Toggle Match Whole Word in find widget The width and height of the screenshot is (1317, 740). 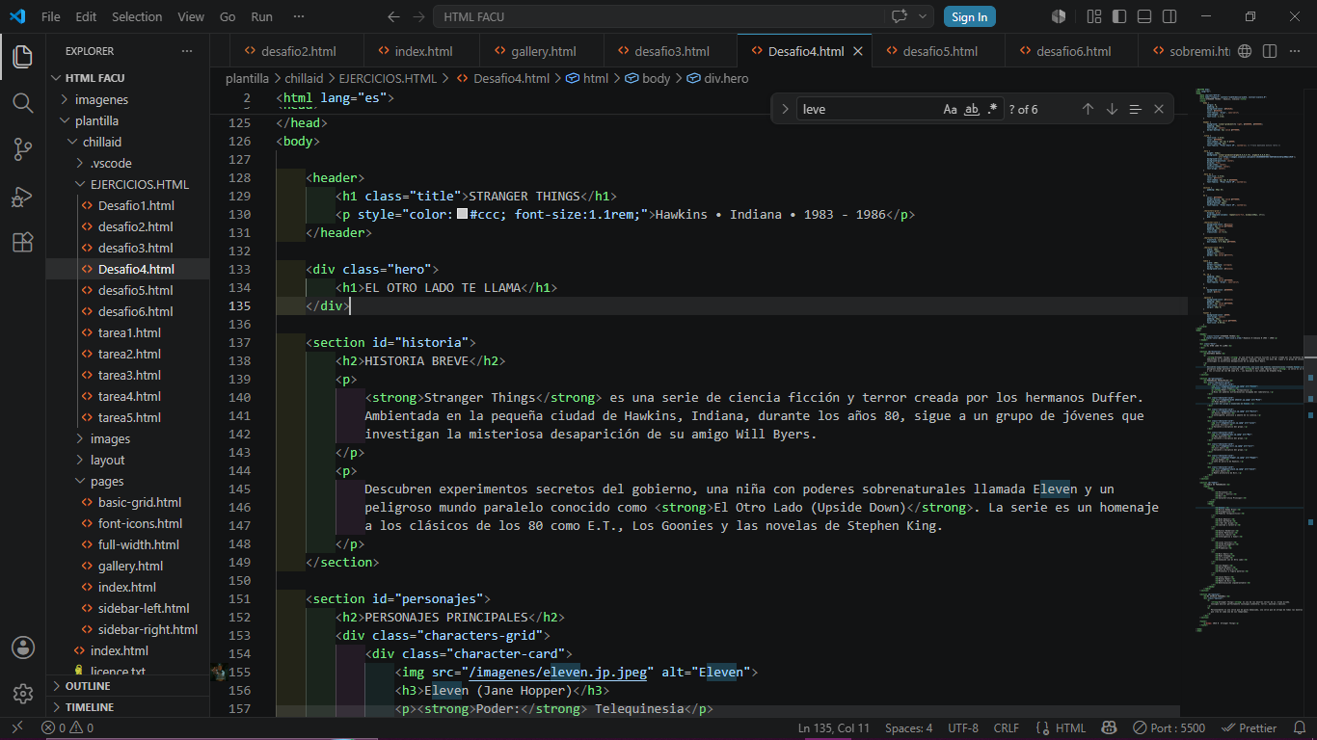tap(972, 109)
